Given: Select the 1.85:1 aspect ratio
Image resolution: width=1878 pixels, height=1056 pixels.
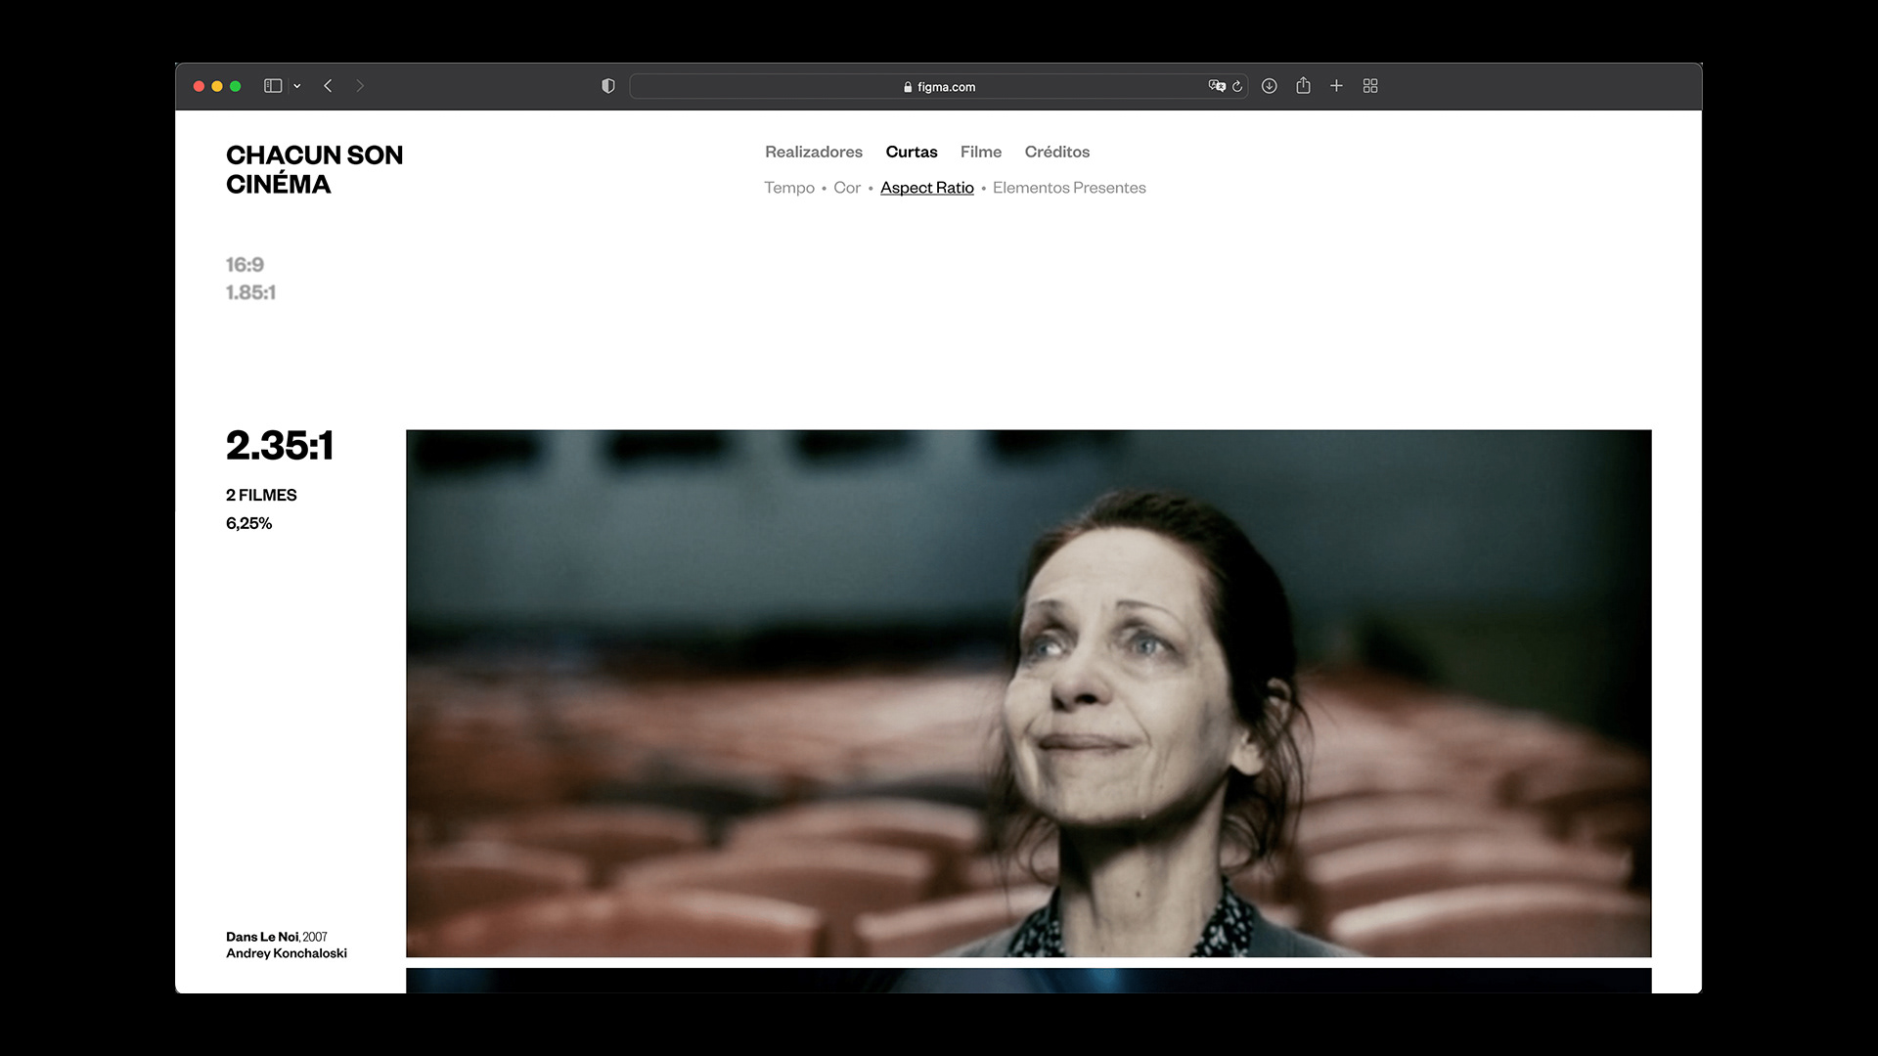Looking at the screenshot, I should click(x=250, y=292).
